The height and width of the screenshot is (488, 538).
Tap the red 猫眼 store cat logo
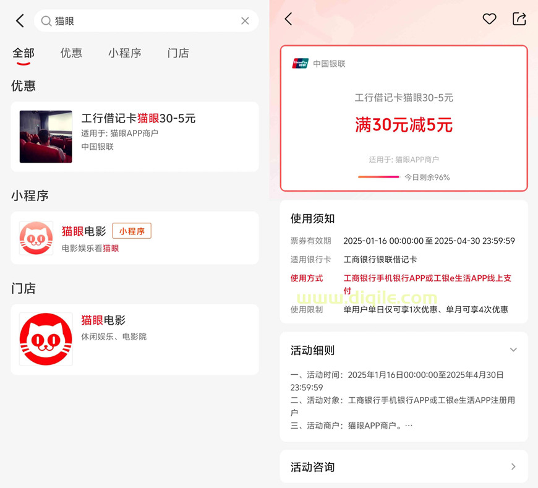click(46, 339)
